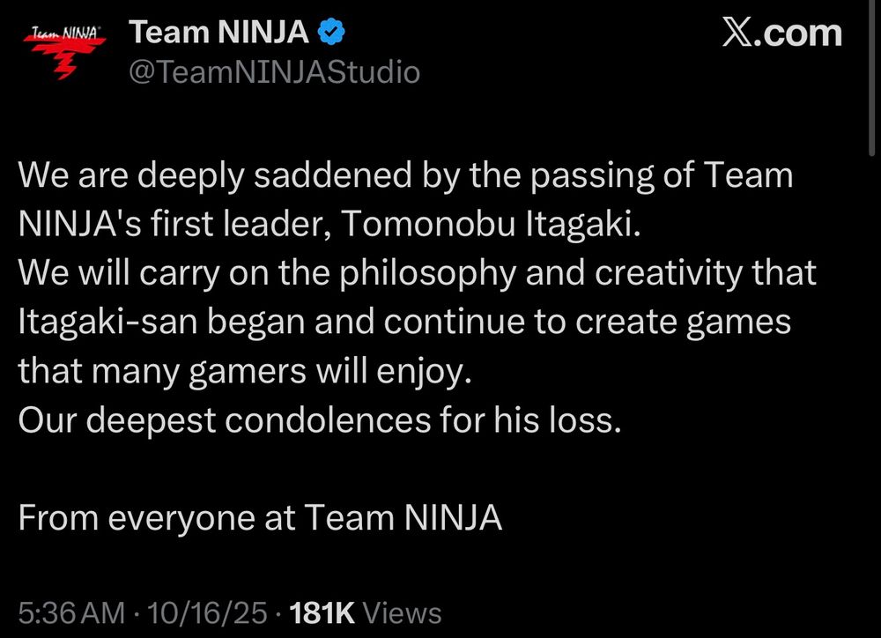Click the bold 181K view count
The height and width of the screenshot is (638, 881).
point(322,612)
